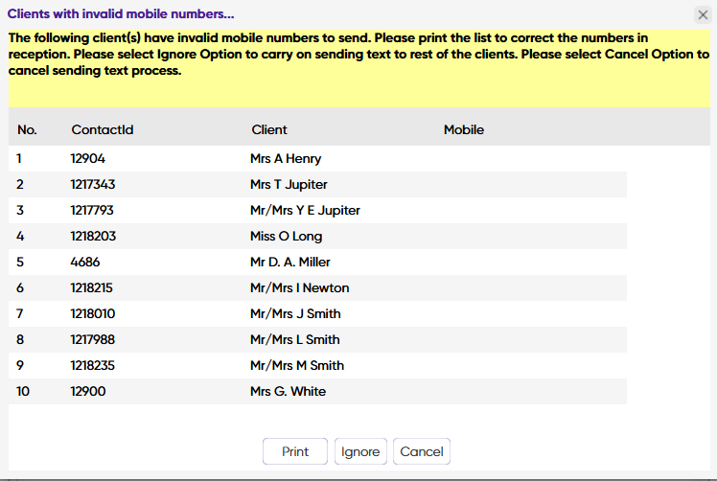This screenshot has width=717, height=481.
Task: Select the Mr/Mrs L Smith row
Action: (x=317, y=339)
